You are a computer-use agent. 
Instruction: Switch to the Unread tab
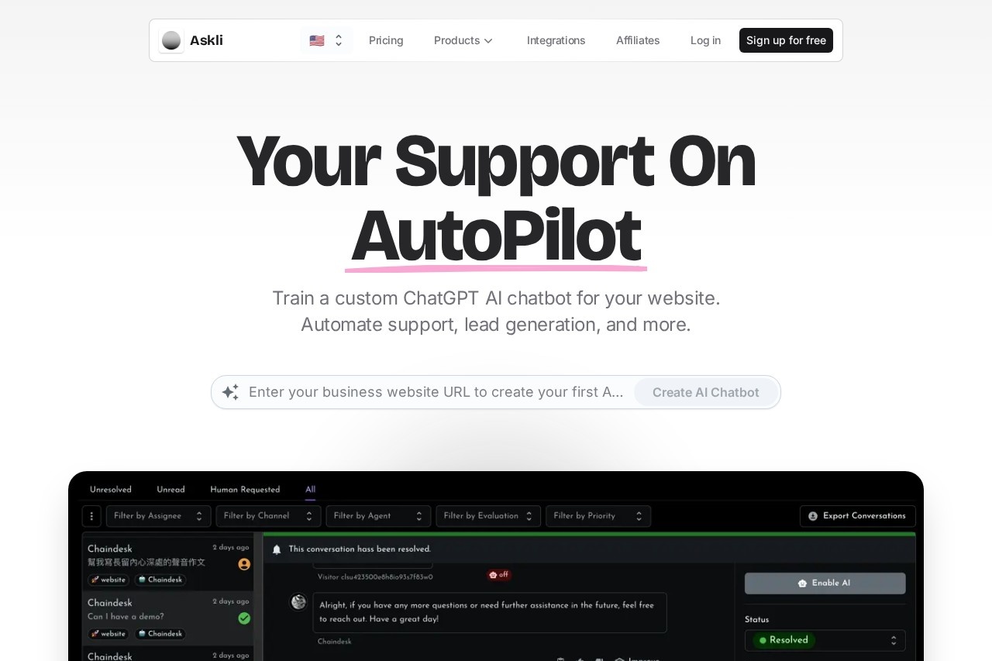pyautogui.click(x=170, y=490)
